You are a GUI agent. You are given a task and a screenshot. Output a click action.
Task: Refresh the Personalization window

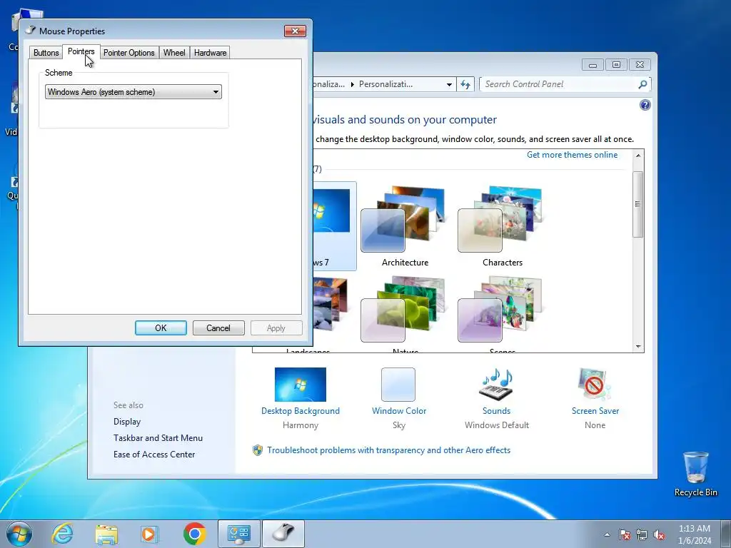pos(465,84)
